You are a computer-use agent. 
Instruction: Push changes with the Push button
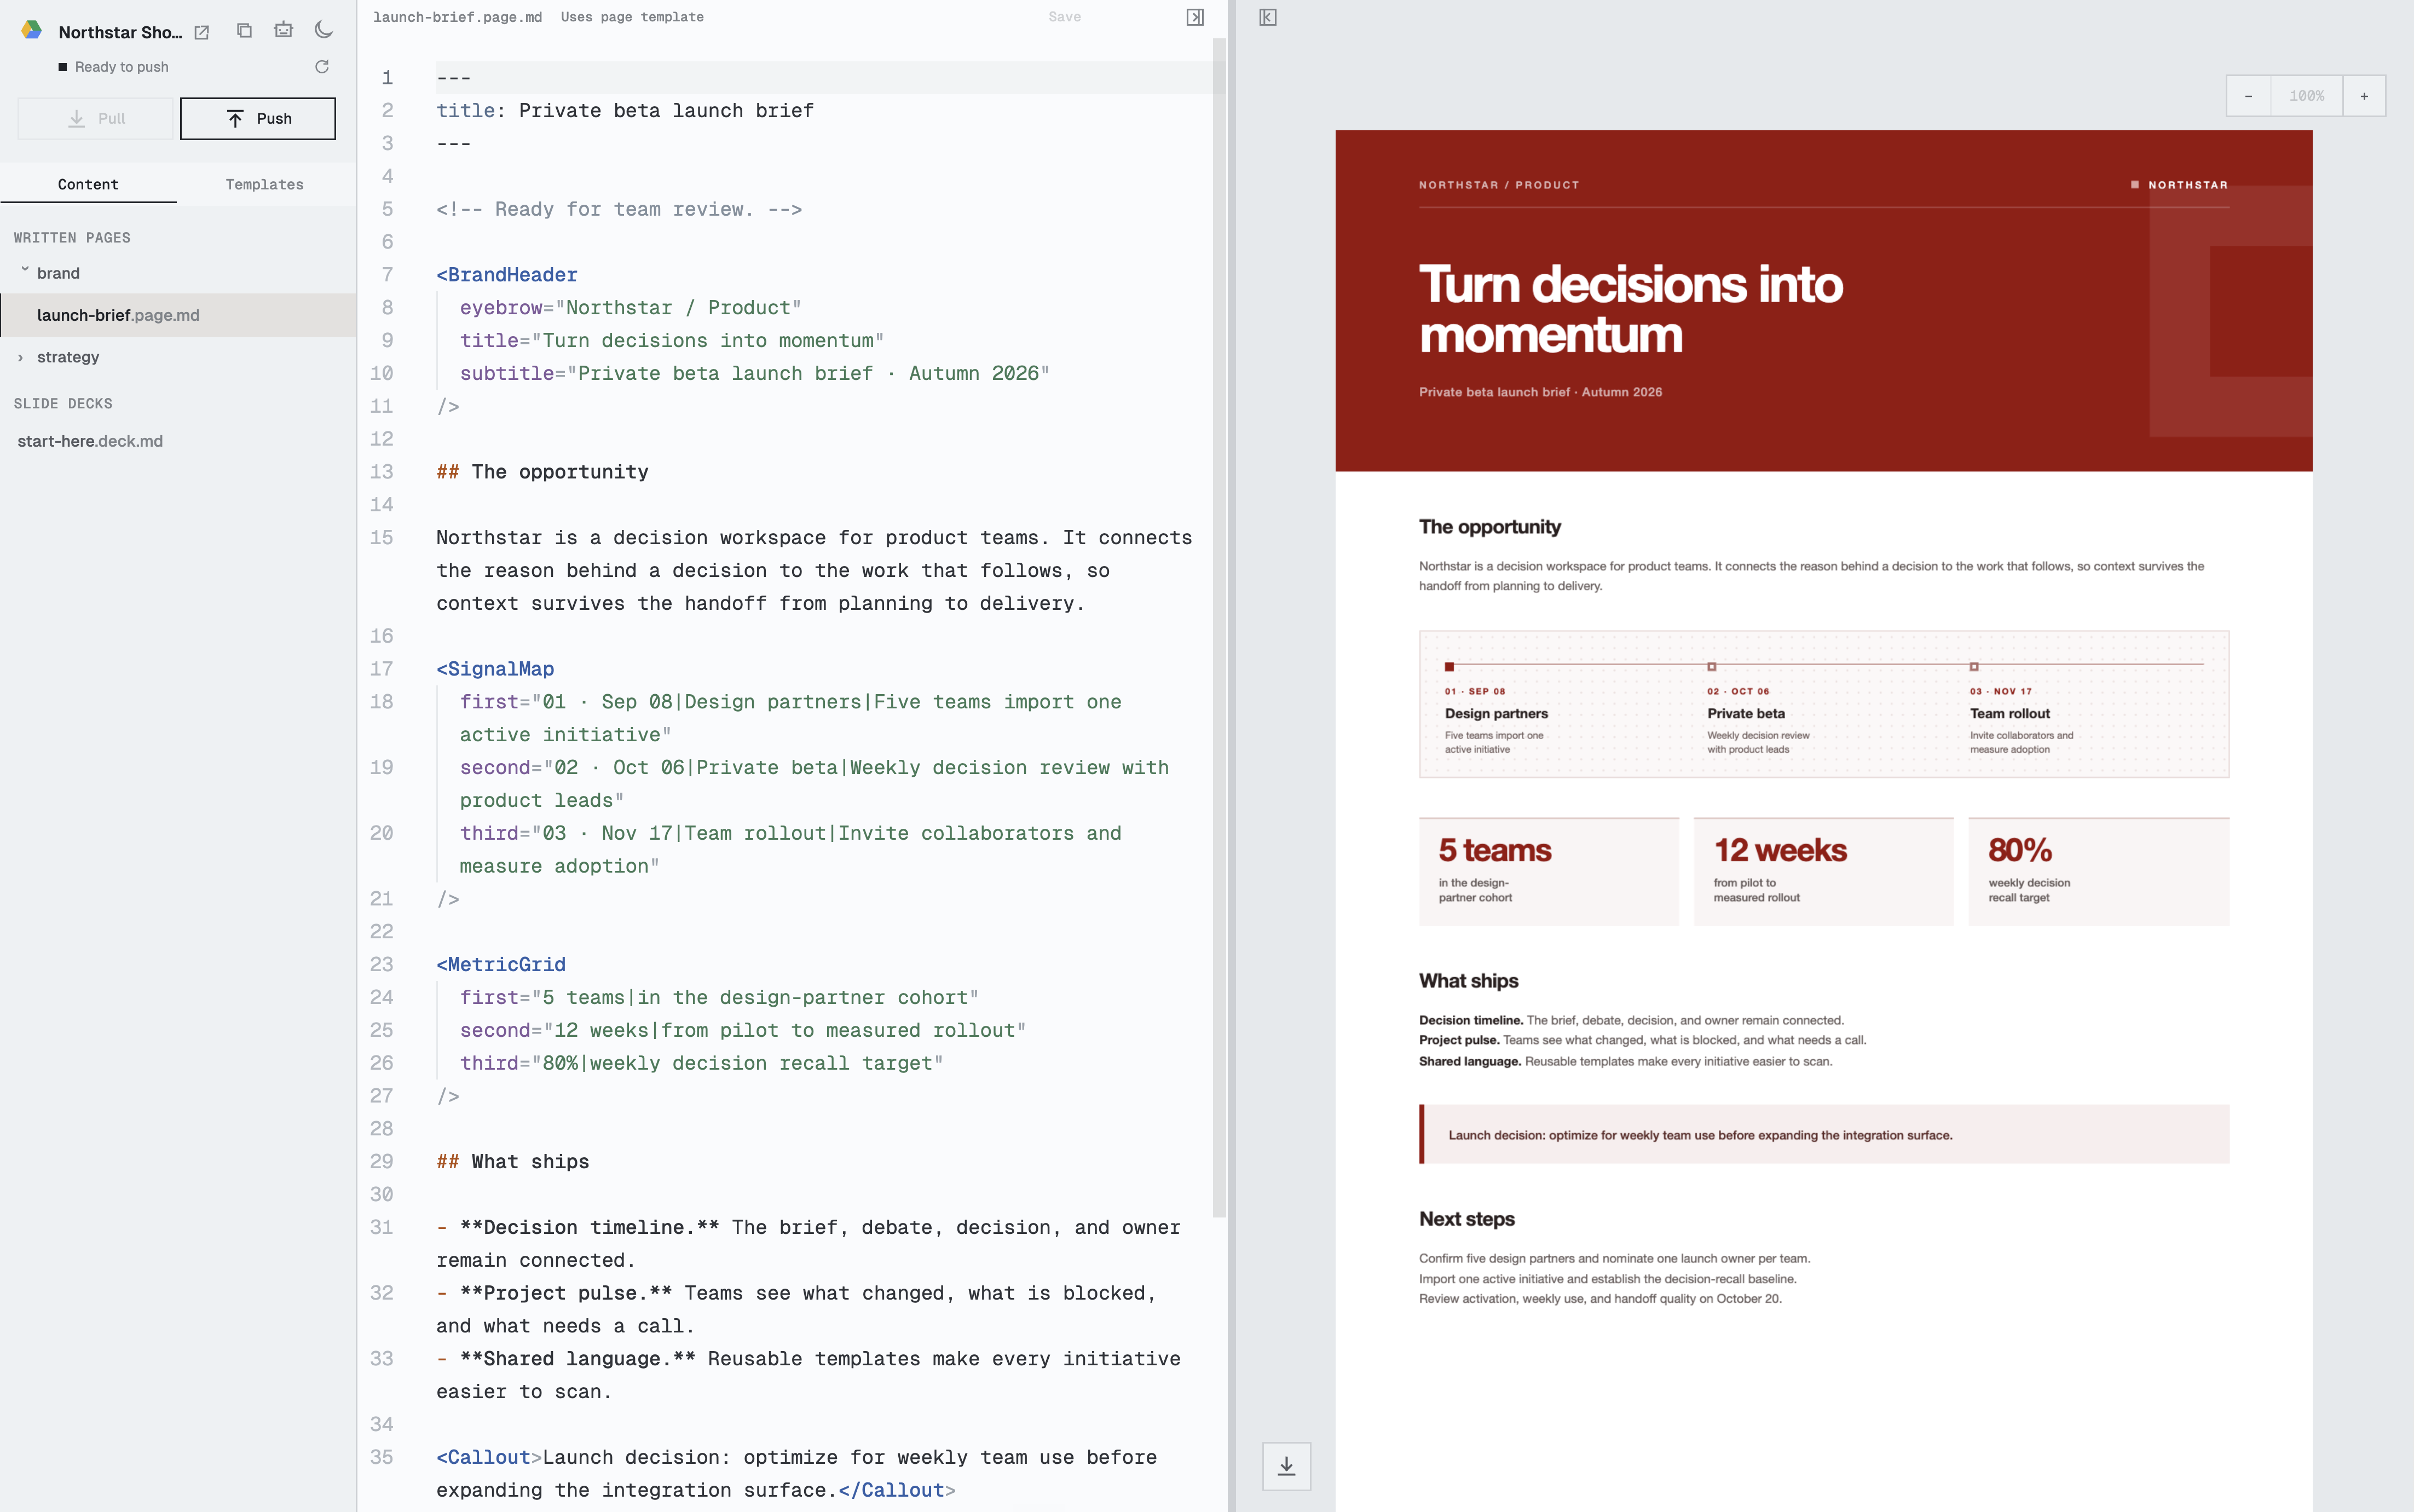(x=258, y=118)
